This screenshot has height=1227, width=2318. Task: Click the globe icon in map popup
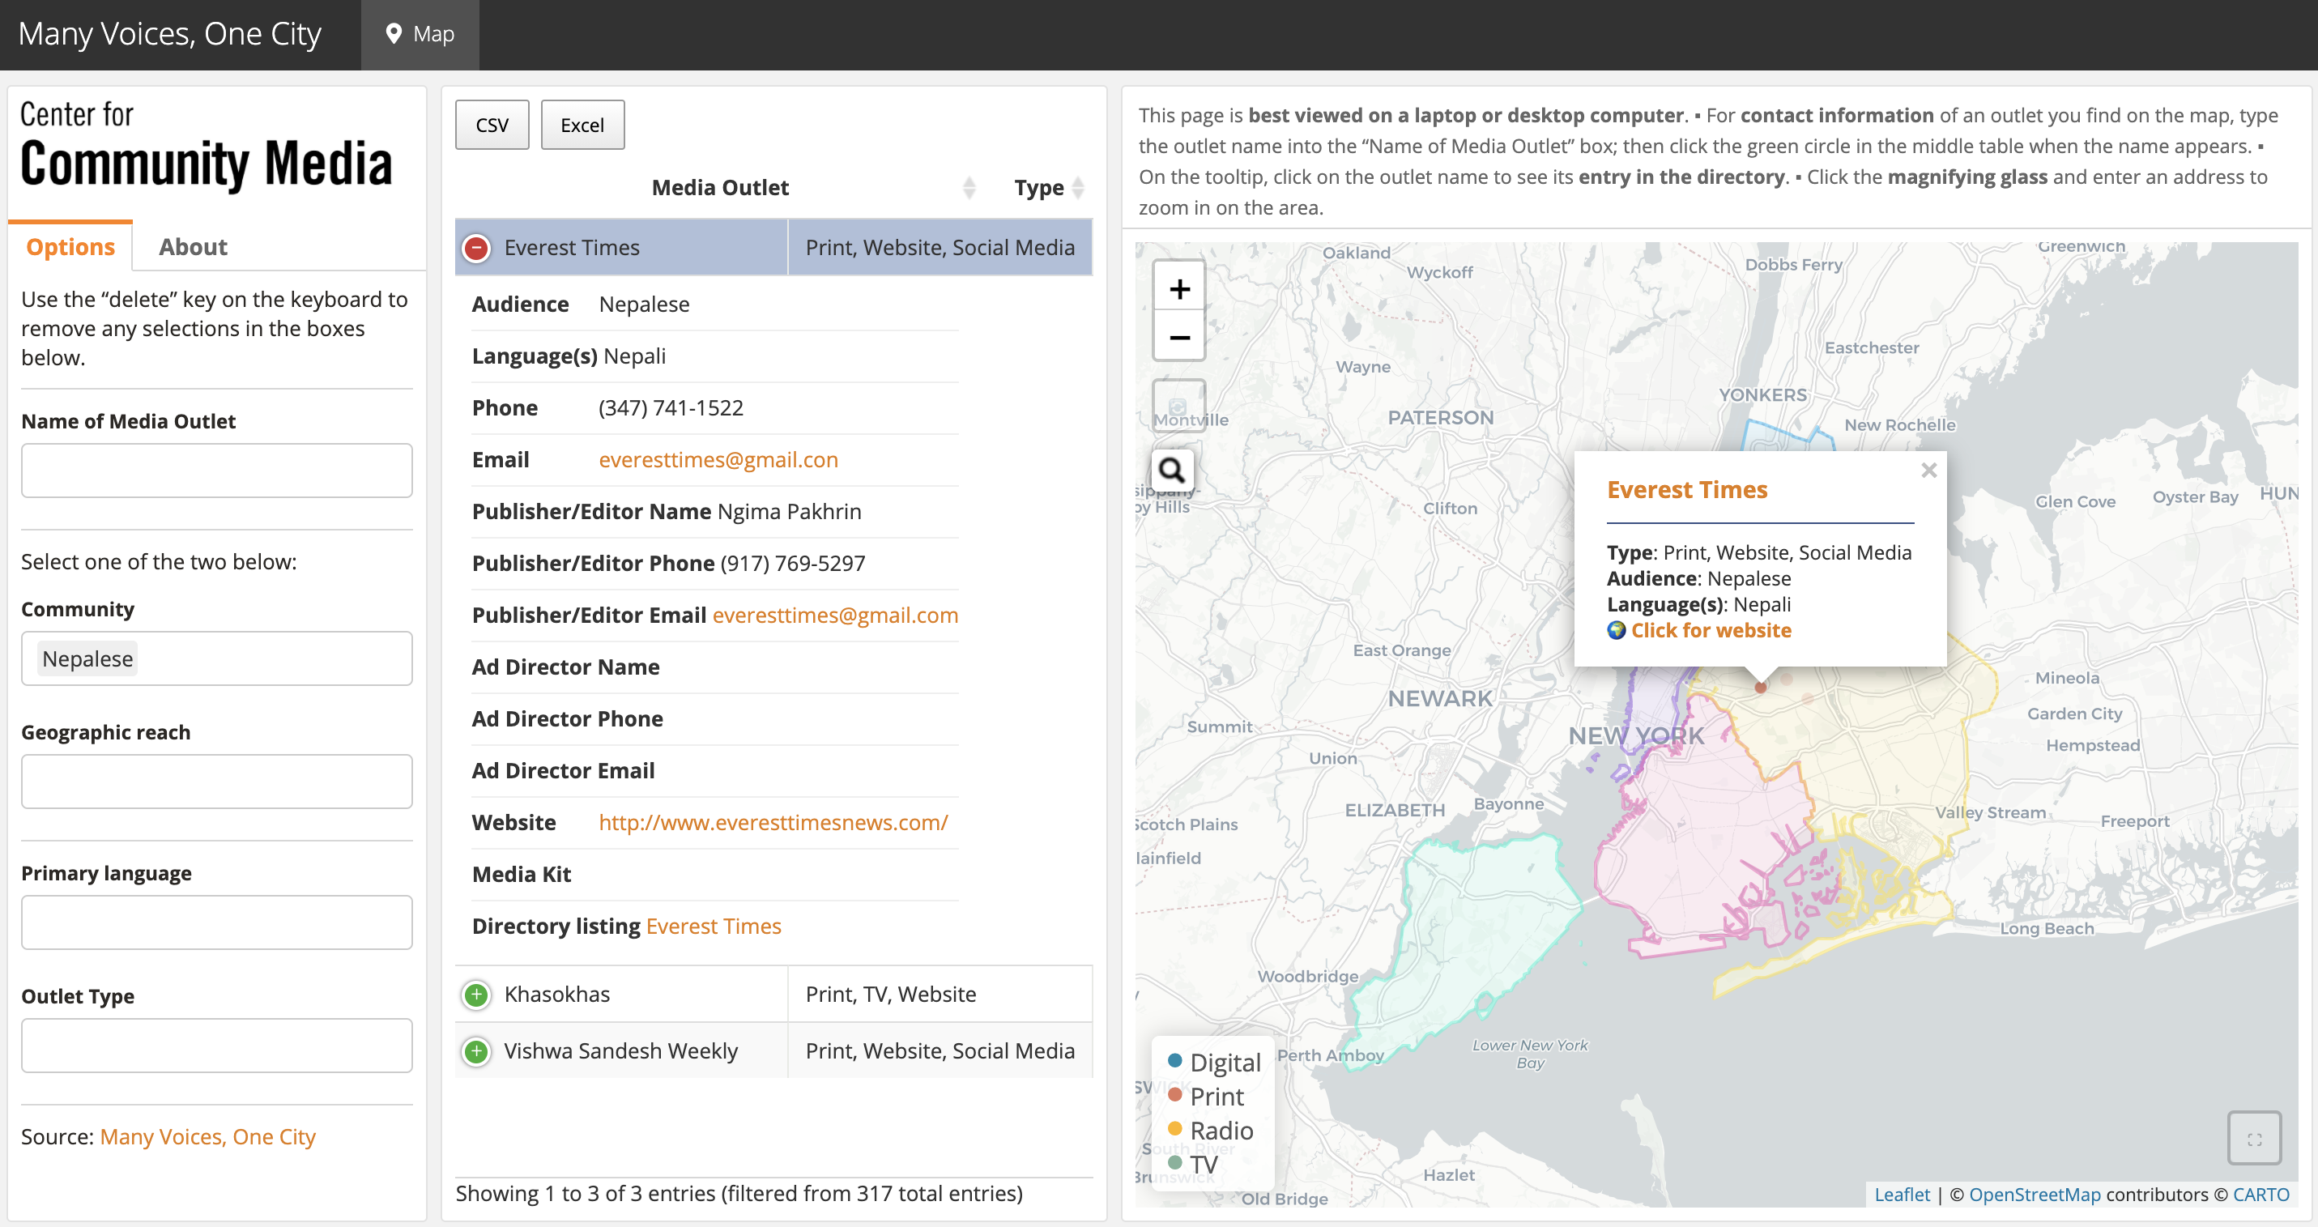[1616, 631]
